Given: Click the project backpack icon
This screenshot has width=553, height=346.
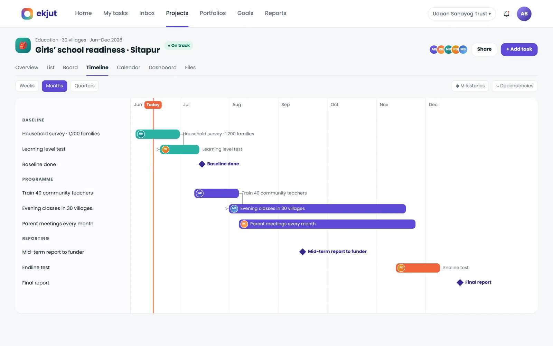Looking at the screenshot, I should (x=23, y=45).
